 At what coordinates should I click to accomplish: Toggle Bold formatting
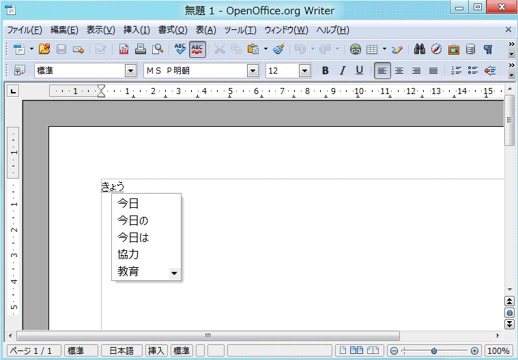pyautogui.click(x=325, y=70)
